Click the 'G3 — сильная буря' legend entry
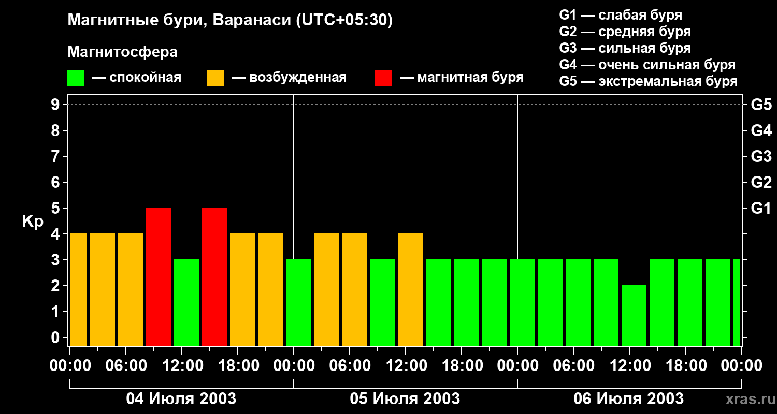The width and height of the screenshot is (777, 414). pyautogui.click(x=625, y=48)
